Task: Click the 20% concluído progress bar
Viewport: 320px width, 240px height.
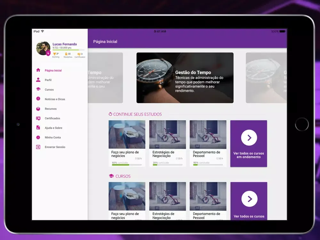Action: (168, 165)
